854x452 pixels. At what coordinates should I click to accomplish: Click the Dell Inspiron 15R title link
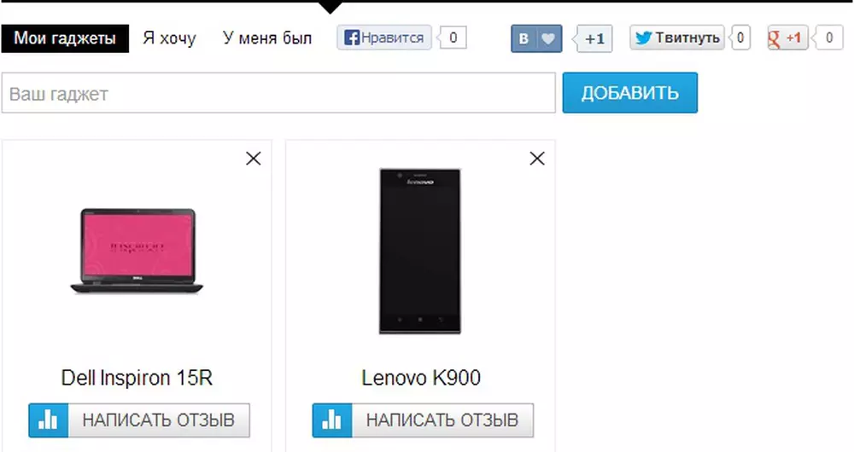pos(137,378)
